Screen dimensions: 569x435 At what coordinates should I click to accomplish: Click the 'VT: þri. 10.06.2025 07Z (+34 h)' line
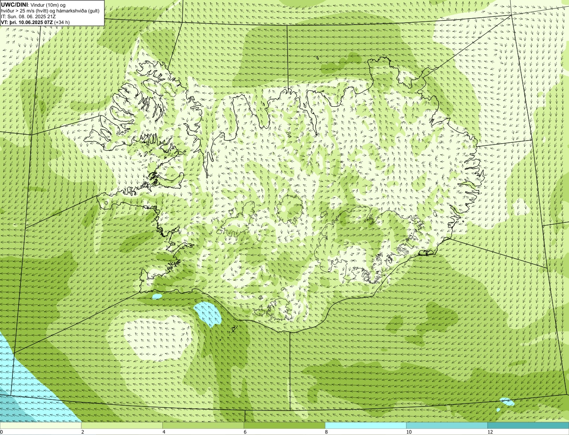[x=36, y=22]
